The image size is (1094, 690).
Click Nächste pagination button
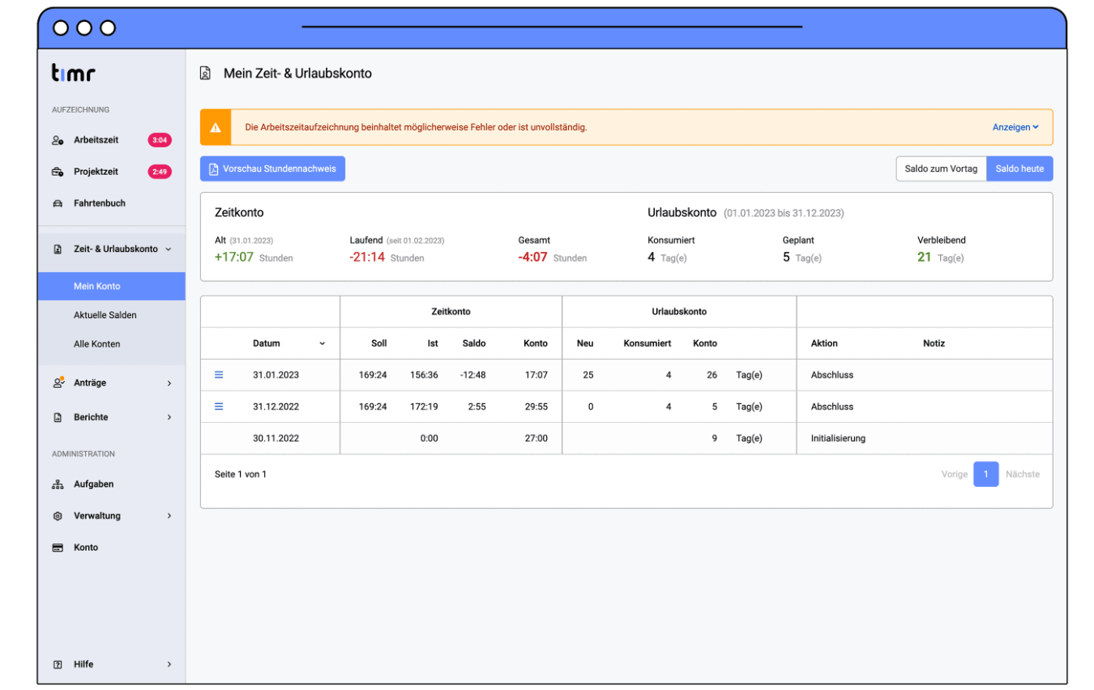coord(1022,475)
